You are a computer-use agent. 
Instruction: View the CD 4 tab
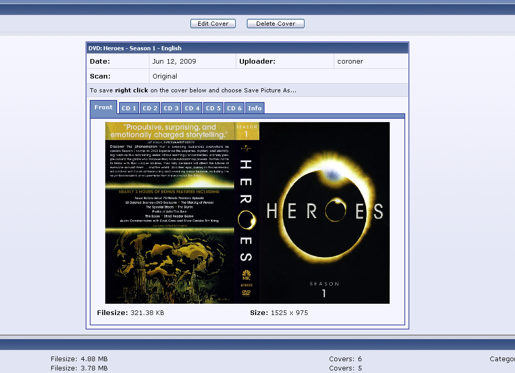click(x=192, y=108)
